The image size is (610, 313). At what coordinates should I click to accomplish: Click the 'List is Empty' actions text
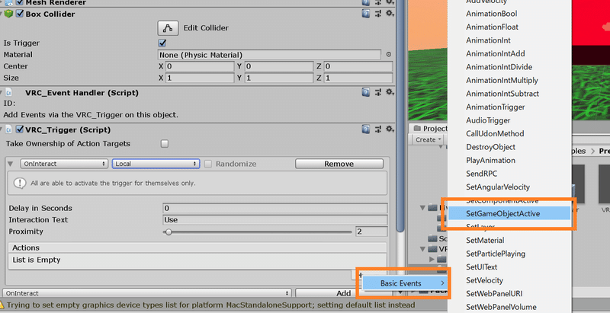coord(37,260)
